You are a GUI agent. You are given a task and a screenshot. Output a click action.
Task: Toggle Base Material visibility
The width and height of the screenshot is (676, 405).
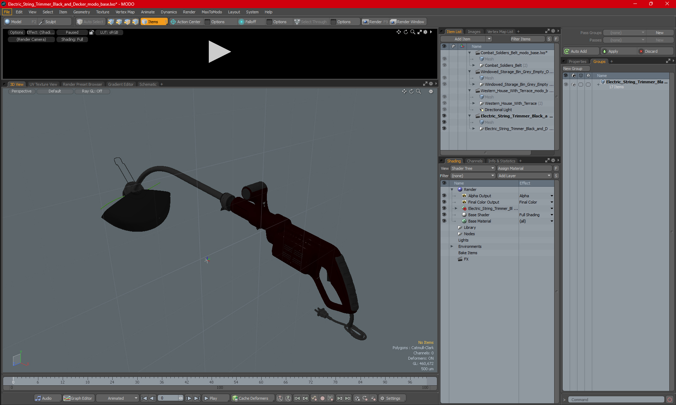[444, 221]
